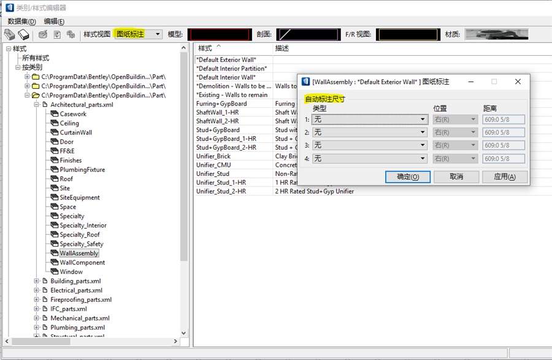Select the WallAssembly category icon
The width and height of the screenshot is (552, 360).
click(x=54, y=253)
